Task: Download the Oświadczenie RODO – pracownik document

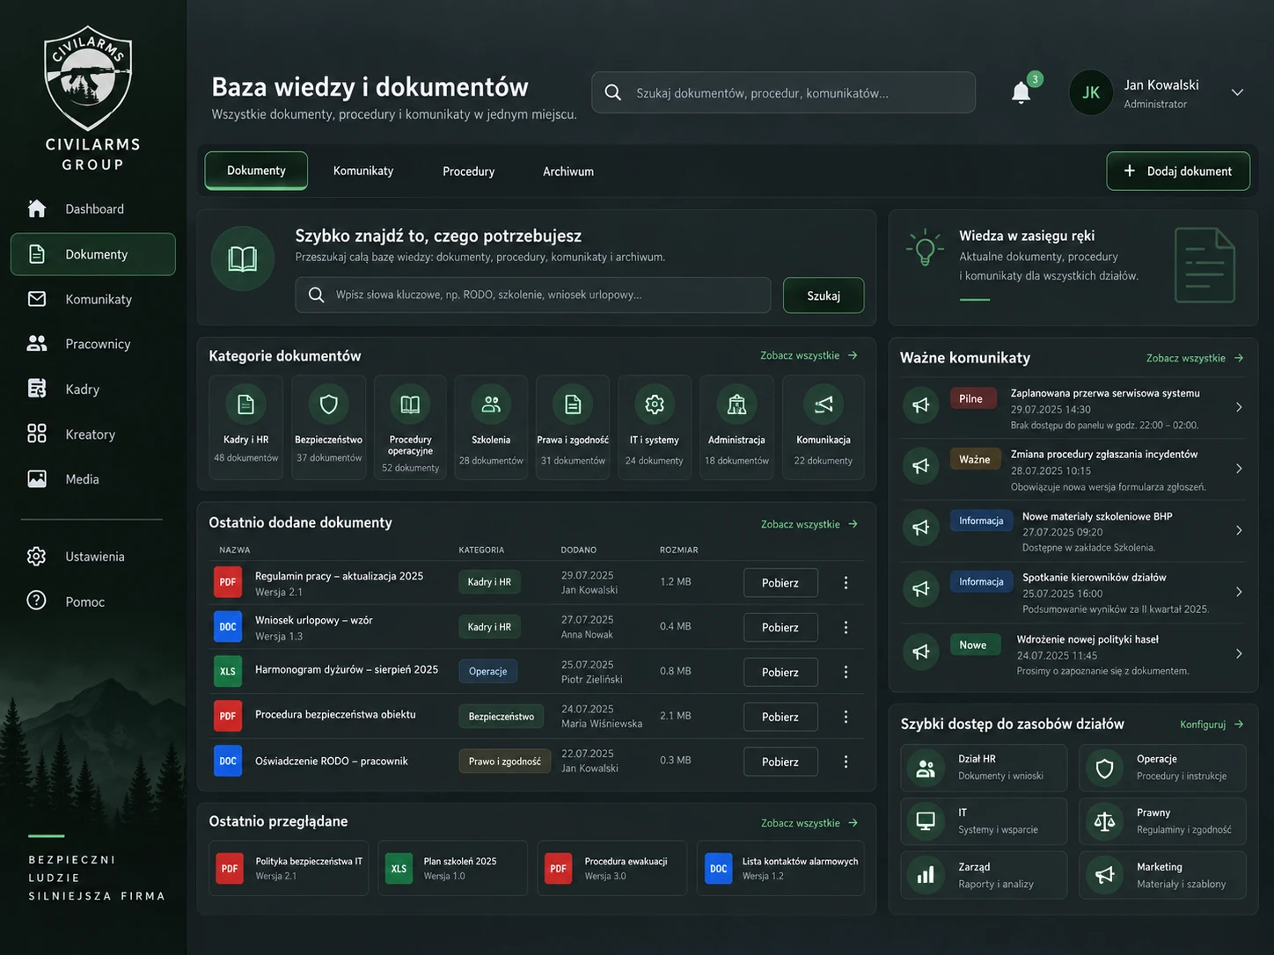Action: tap(780, 762)
